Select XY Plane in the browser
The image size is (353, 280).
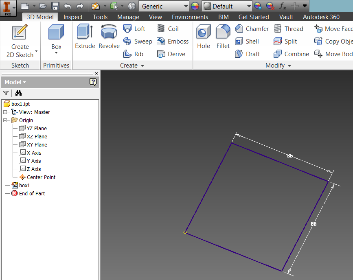click(x=33, y=144)
